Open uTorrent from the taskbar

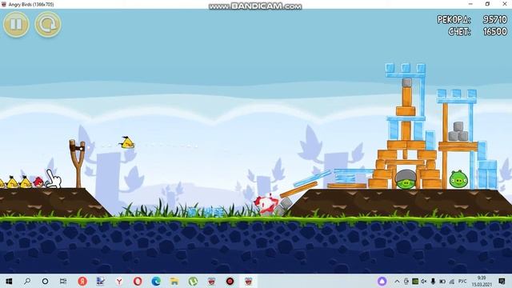pyautogui.click(x=193, y=281)
